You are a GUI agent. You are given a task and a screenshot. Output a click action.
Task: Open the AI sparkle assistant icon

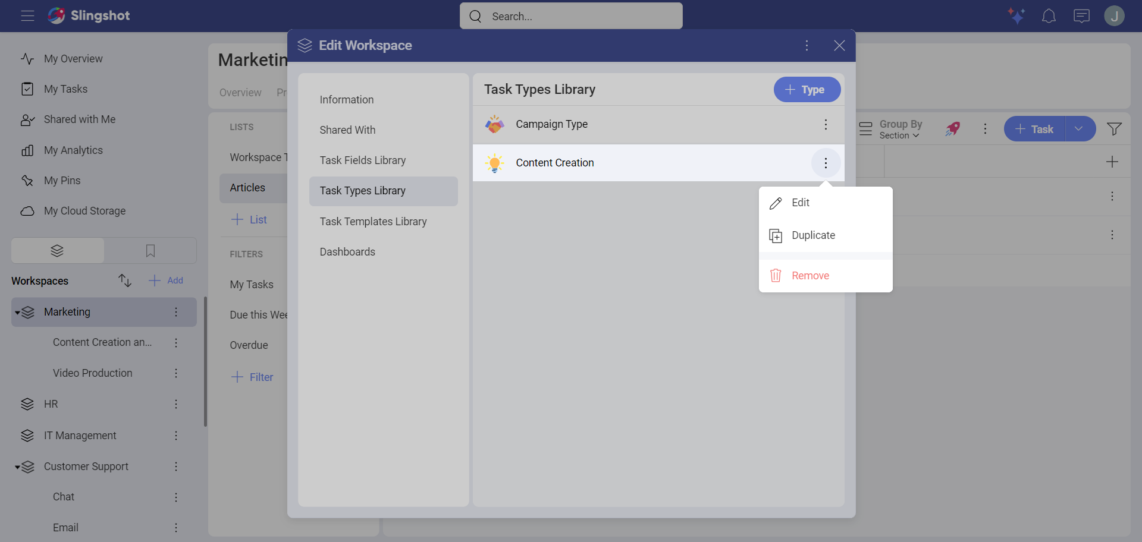click(x=1016, y=16)
